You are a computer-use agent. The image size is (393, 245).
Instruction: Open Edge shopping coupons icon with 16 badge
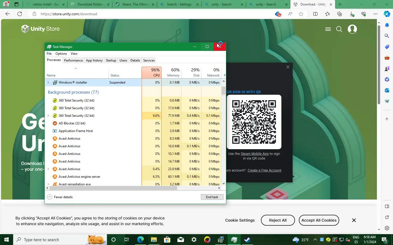point(278,14)
